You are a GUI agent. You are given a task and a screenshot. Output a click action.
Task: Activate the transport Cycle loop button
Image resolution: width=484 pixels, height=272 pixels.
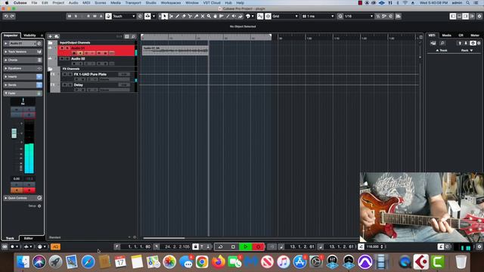[x=220, y=247]
